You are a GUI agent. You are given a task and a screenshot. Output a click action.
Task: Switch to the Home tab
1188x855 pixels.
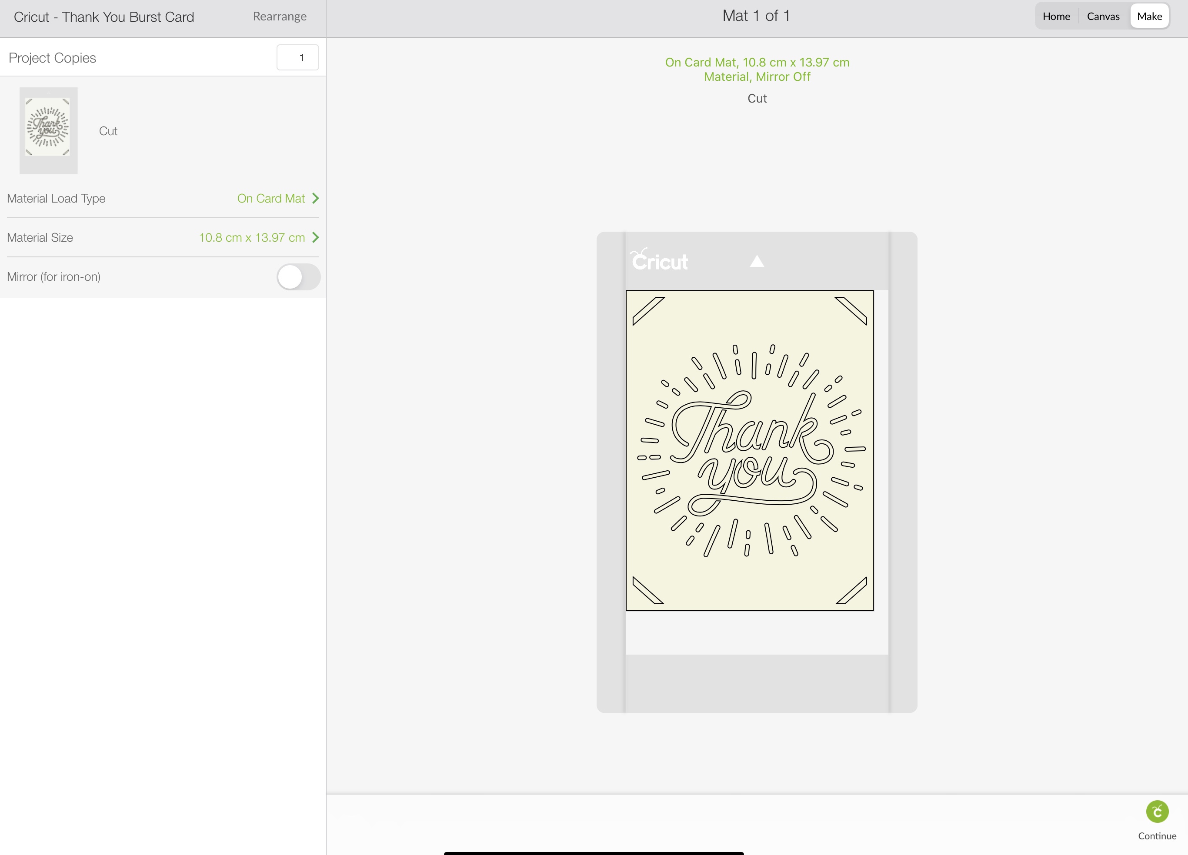coord(1056,16)
